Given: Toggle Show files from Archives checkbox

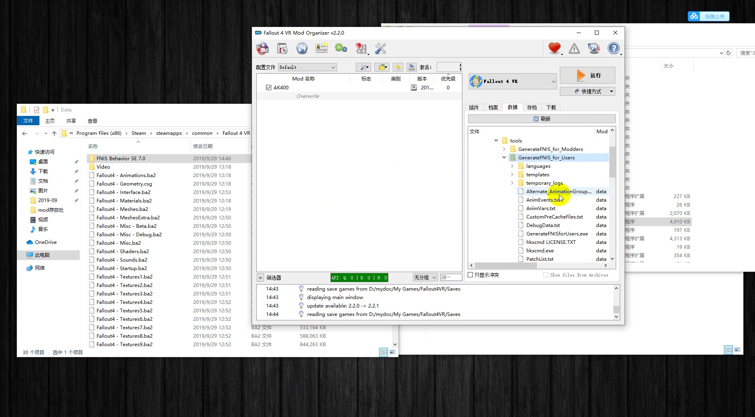Looking at the screenshot, I should coord(546,275).
